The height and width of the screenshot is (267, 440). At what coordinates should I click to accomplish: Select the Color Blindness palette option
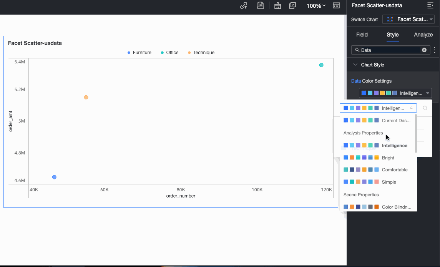pyautogui.click(x=378, y=207)
